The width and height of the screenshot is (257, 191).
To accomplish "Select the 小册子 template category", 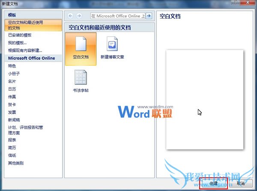I will click(14, 73).
